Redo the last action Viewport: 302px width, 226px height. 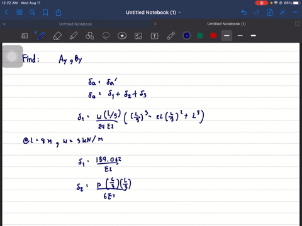click(257, 13)
